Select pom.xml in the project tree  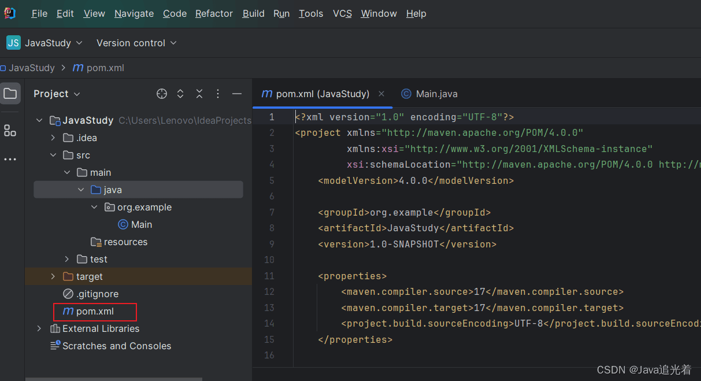pyautogui.click(x=95, y=311)
